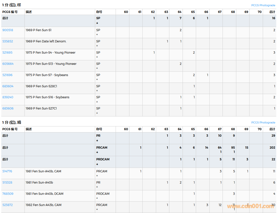Open coin entry 521696

[7, 75]
